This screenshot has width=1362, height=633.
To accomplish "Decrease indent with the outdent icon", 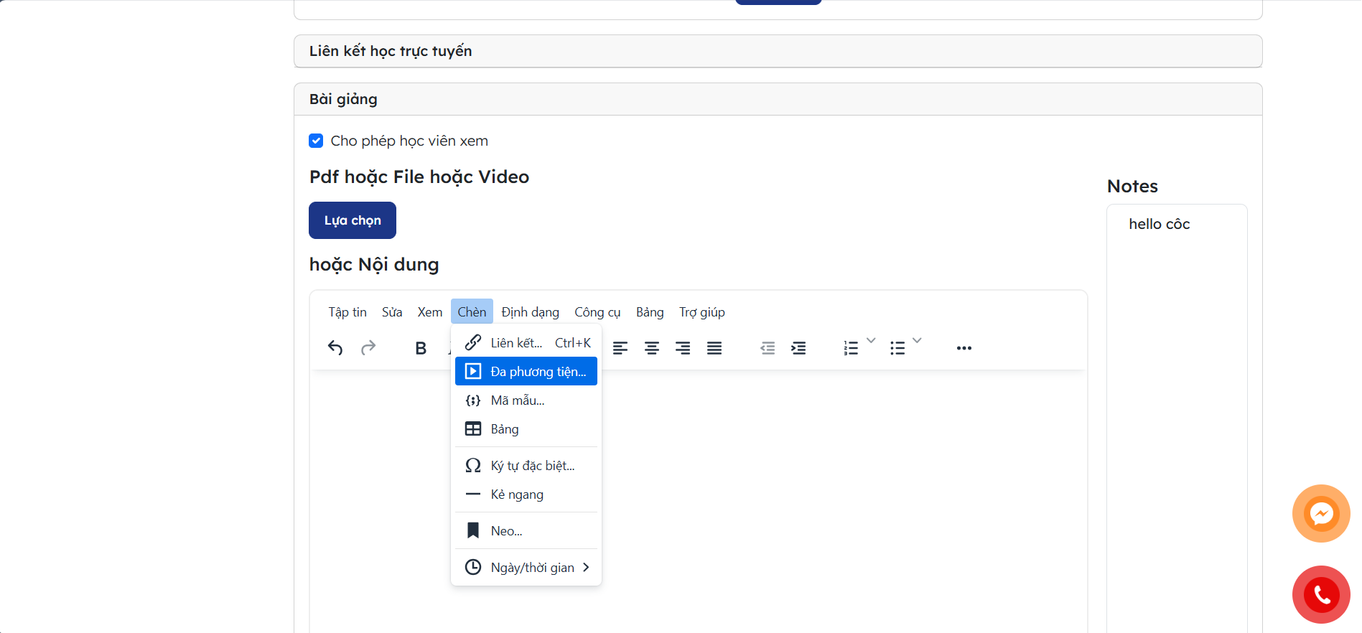I will tap(768, 348).
